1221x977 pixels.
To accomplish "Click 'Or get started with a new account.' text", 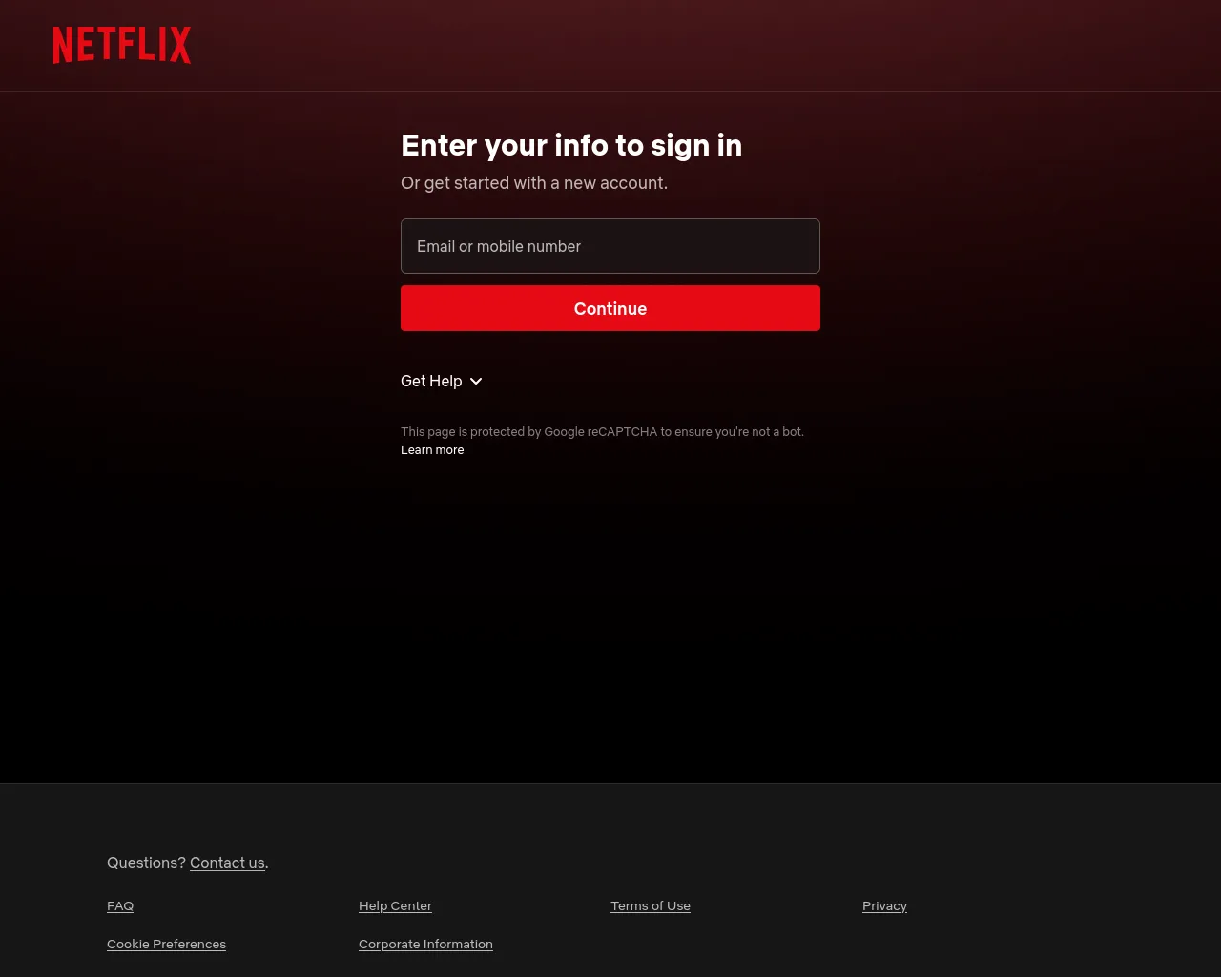I will click(534, 183).
